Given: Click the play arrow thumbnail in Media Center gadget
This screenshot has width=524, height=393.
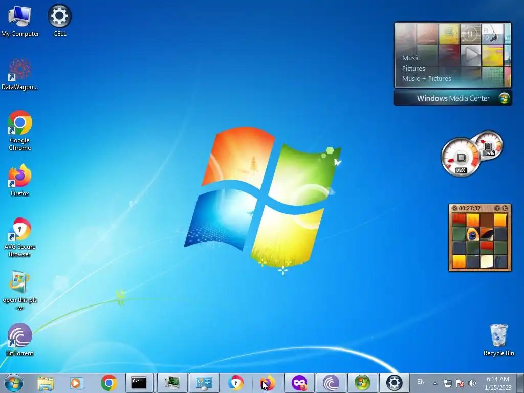Looking at the screenshot, I should pyautogui.click(x=471, y=55).
